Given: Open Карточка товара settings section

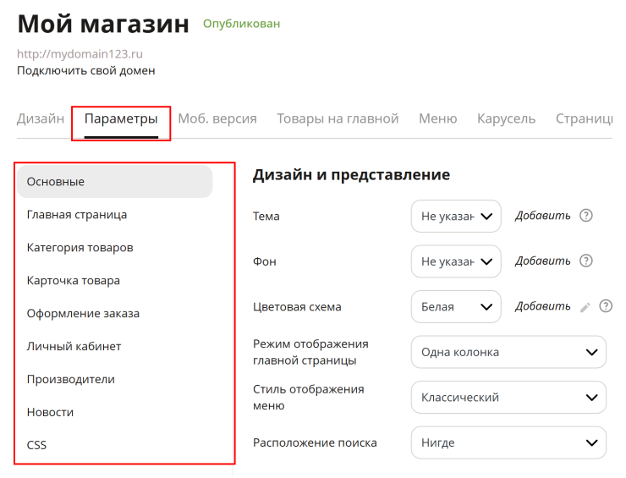Looking at the screenshot, I should [x=73, y=280].
